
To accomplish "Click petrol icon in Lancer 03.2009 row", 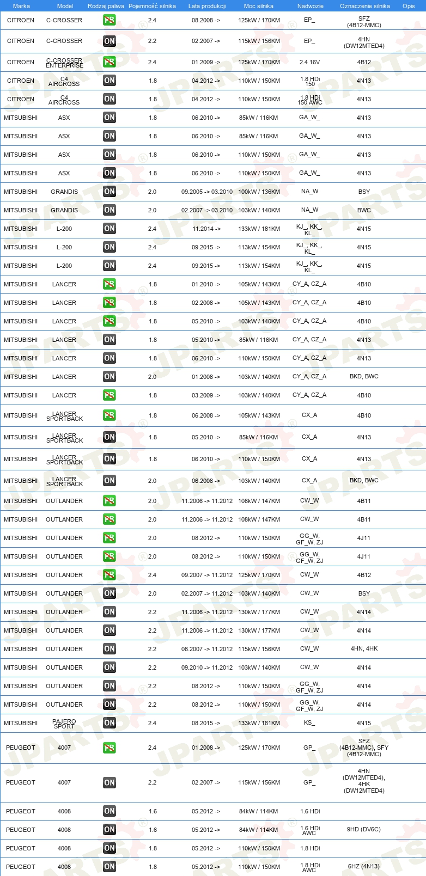I will click(109, 395).
